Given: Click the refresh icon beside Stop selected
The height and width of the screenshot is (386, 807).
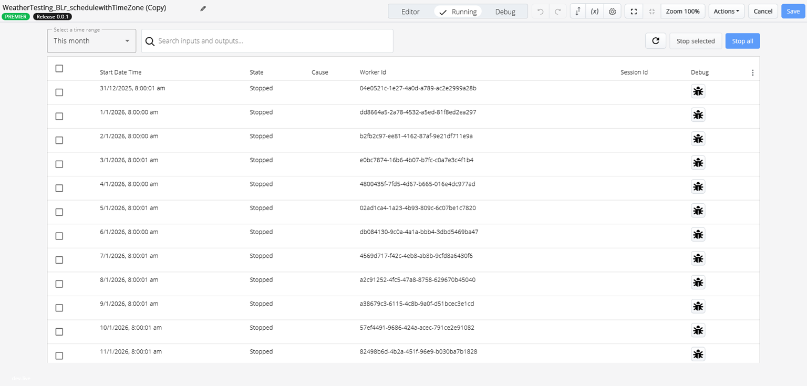Looking at the screenshot, I should [x=655, y=41].
